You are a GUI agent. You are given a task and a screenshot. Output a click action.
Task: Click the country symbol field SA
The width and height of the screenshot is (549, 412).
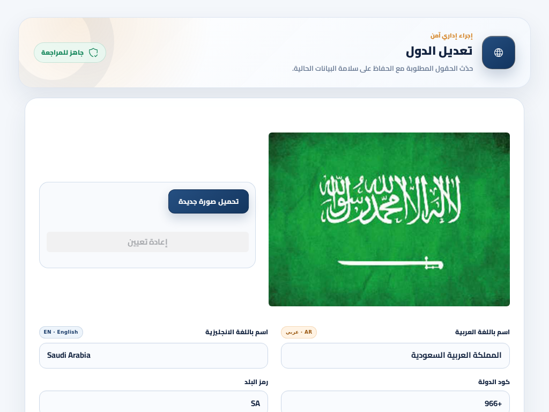coord(153,402)
